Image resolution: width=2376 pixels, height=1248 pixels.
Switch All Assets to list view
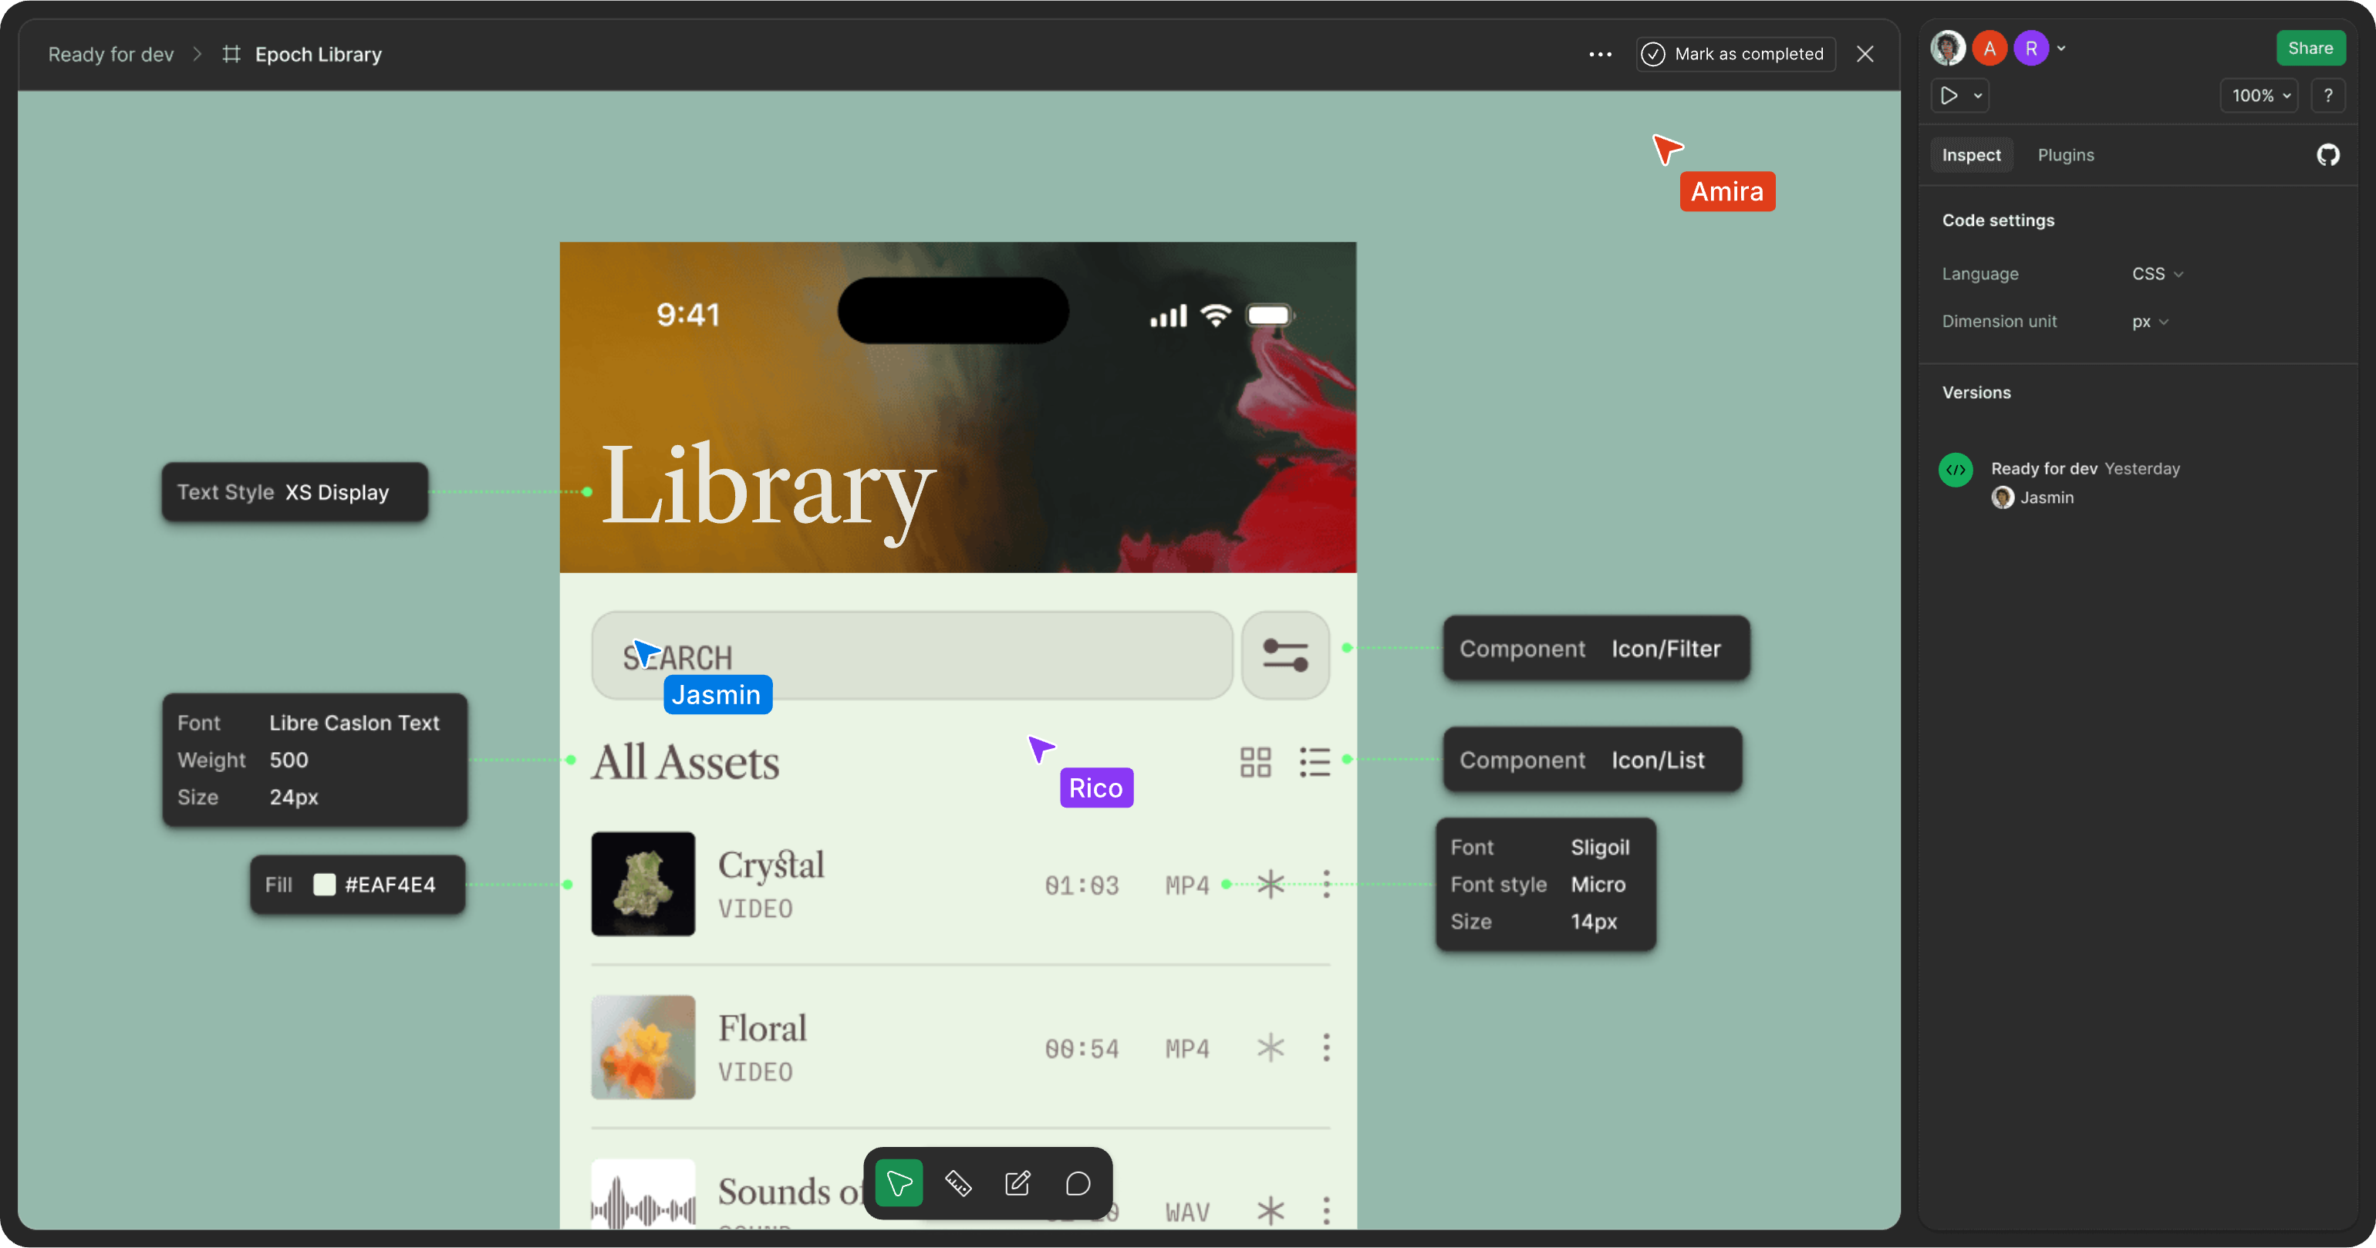coord(1315,761)
